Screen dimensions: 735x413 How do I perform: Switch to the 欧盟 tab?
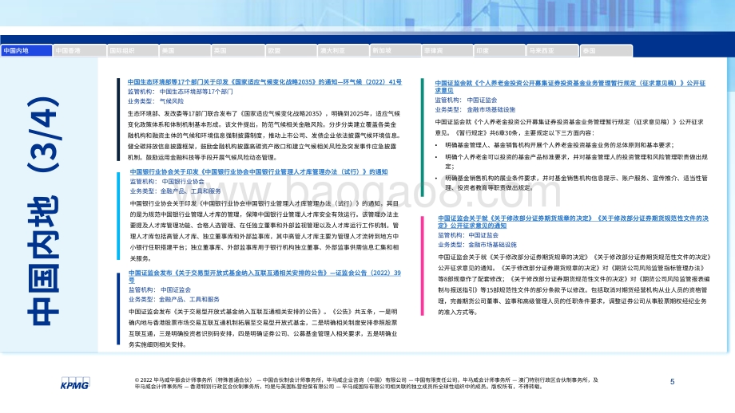pos(291,50)
